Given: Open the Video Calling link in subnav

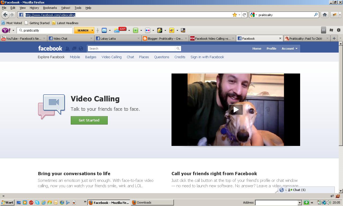Looking at the screenshot, I should (x=111, y=57).
